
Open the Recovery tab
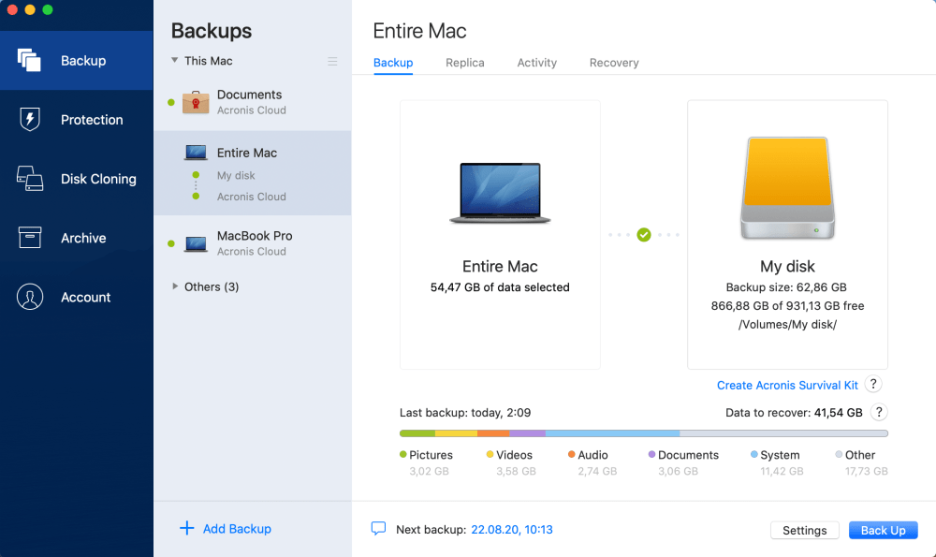[614, 63]
